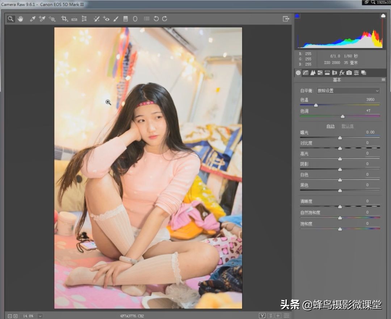Open the Lens Corrections panel
This screenshot has height=319, width=391.
335,73
